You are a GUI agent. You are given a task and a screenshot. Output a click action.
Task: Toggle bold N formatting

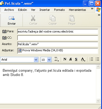click(65, 59)
